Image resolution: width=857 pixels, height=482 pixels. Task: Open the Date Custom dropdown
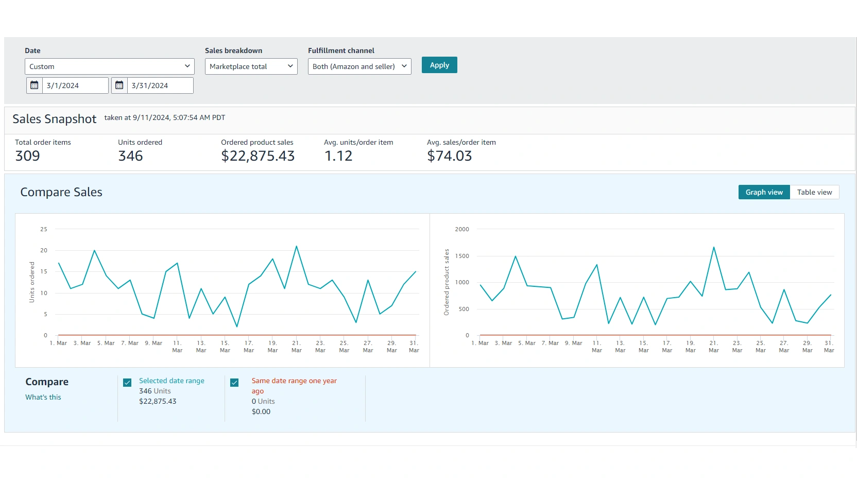pos(109,66)
